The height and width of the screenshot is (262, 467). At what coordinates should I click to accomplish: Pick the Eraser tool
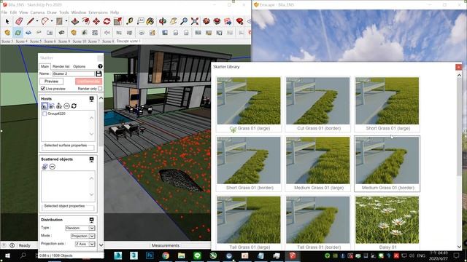point(19,21)
